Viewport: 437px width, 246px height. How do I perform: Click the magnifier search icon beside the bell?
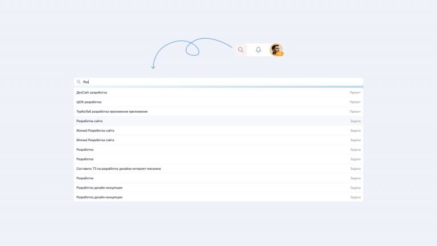[241, 50]
